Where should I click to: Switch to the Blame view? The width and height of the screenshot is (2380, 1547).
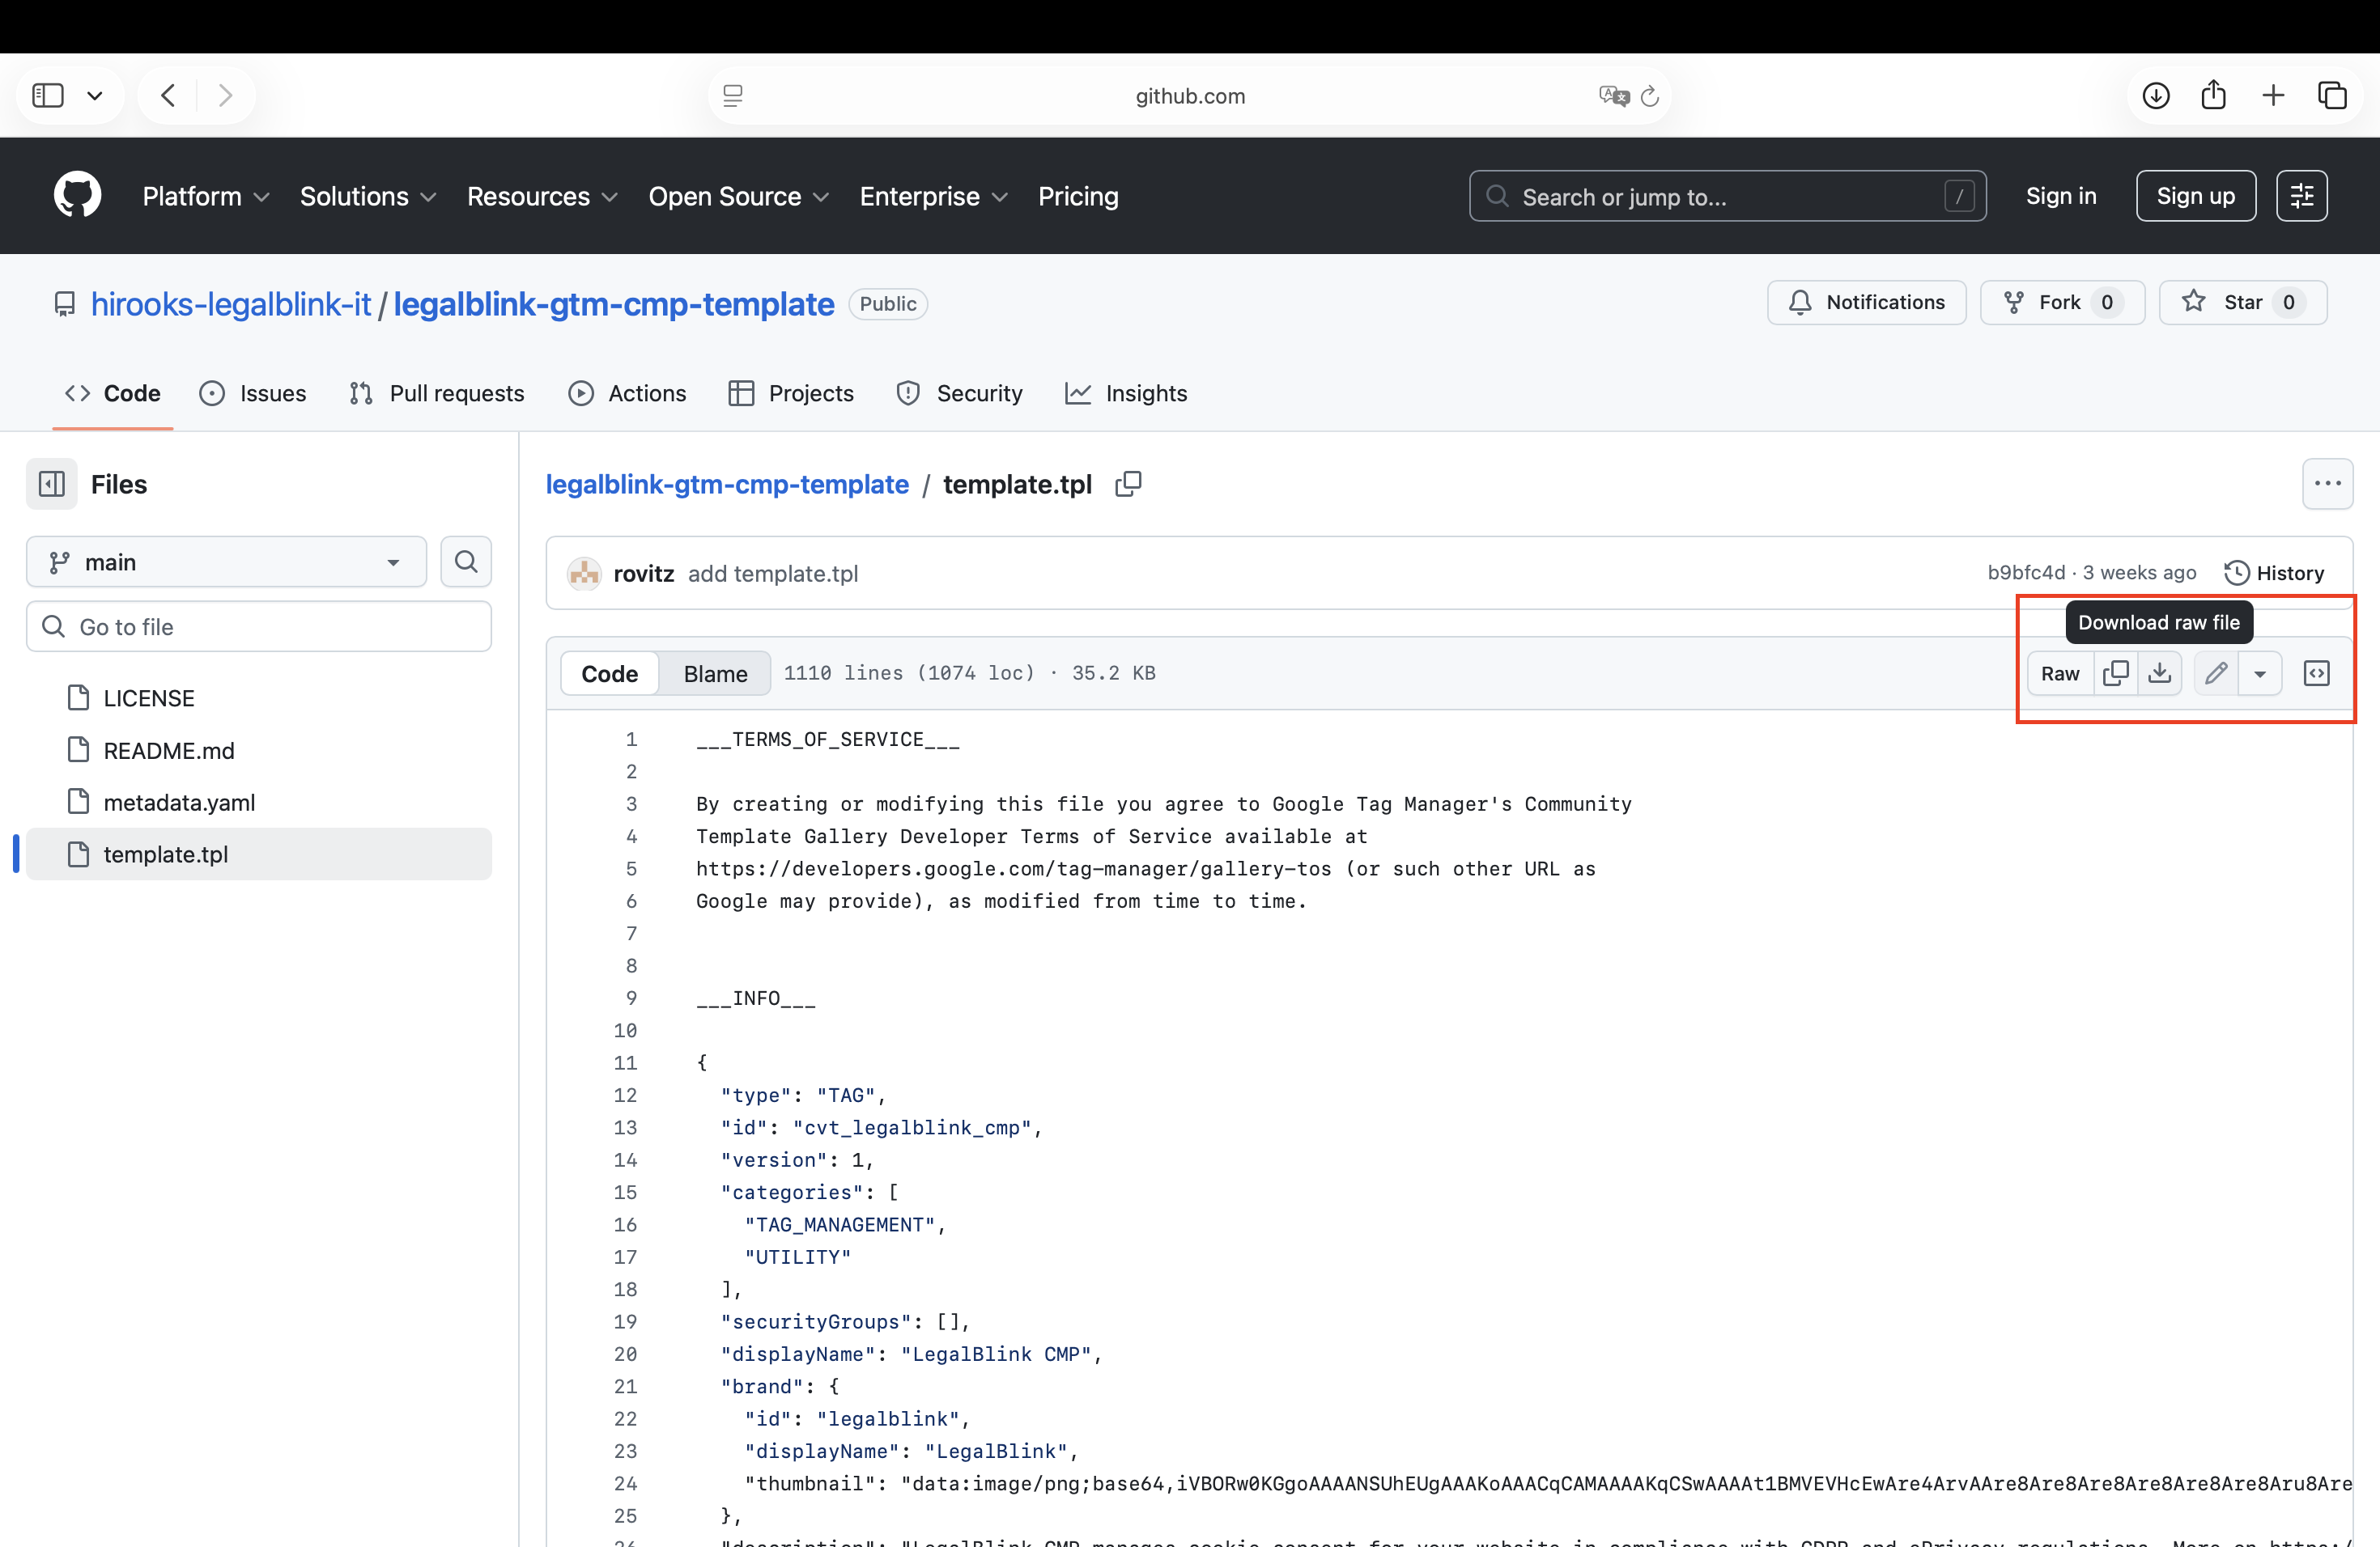click(x=715, y=673)
